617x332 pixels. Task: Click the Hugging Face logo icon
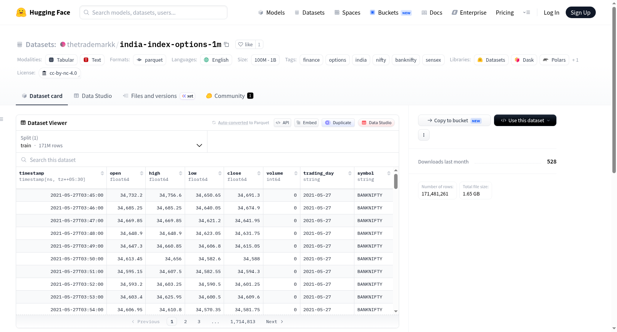click(x=21, y=12)
